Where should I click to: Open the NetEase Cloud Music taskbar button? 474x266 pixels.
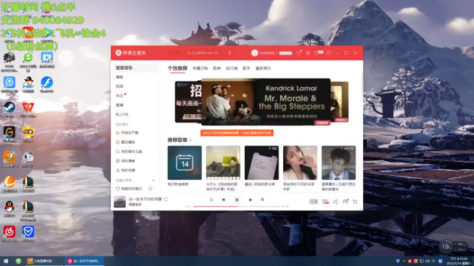(84, 261)
